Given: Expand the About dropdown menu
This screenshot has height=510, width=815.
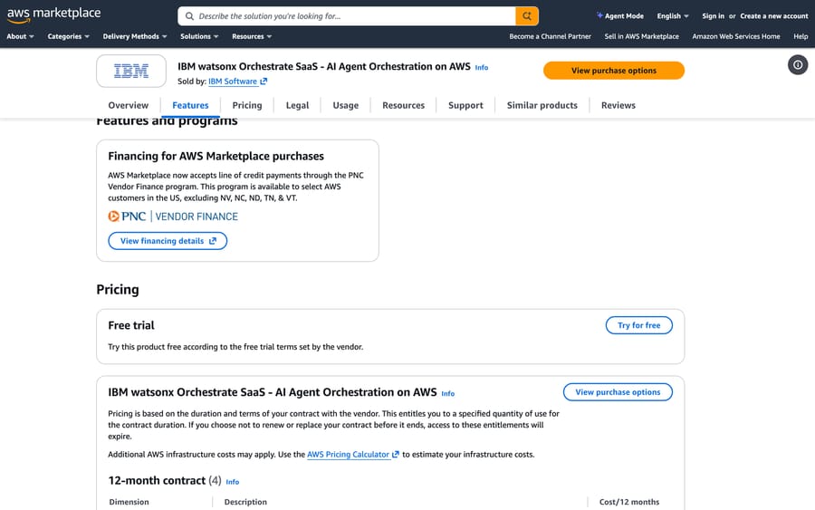Looking at the screenshot, I should point(20,36).
